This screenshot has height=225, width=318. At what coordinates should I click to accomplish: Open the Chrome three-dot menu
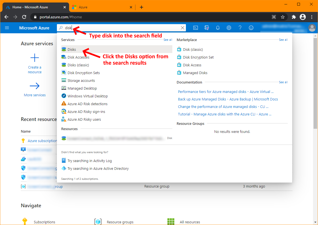point(312,17)
